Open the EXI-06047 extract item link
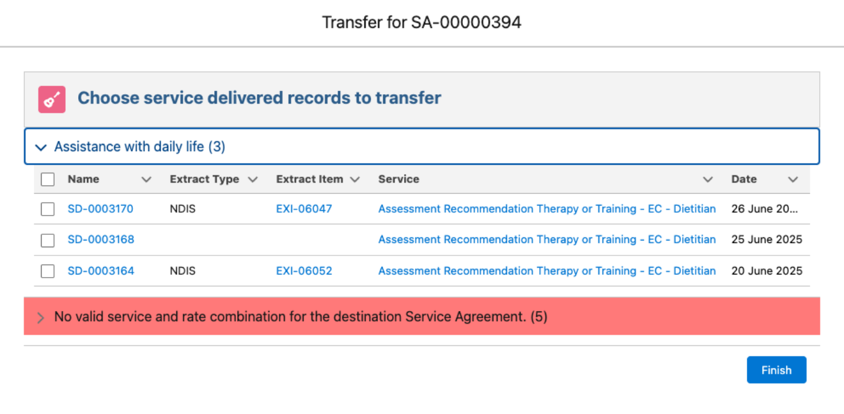The height and width of the screenshot is (414, 844). click(x=303, y=208)
